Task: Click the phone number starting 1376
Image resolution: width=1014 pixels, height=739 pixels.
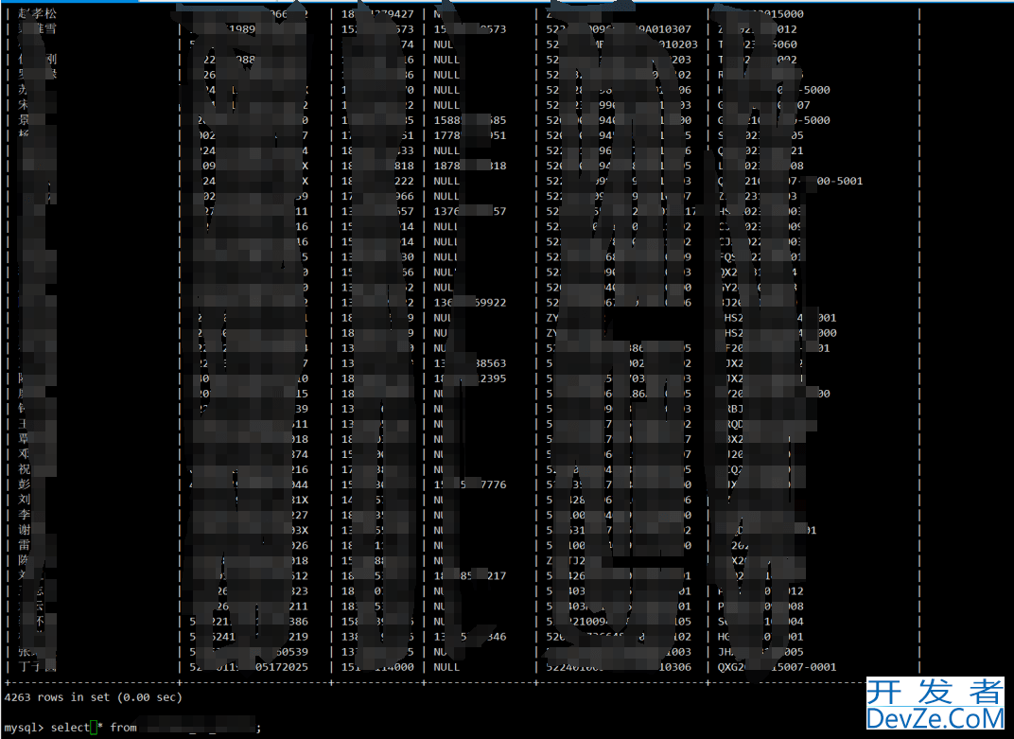Action: coord(470,212)
